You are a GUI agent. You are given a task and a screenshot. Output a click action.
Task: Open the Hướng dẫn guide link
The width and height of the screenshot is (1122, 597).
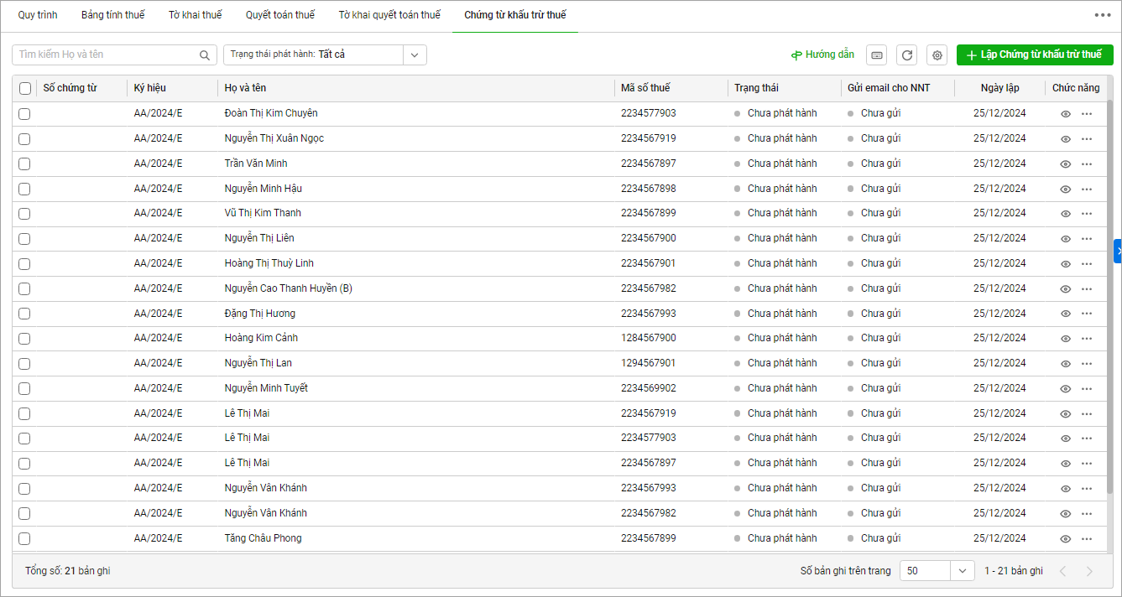(x=822, y=55)
